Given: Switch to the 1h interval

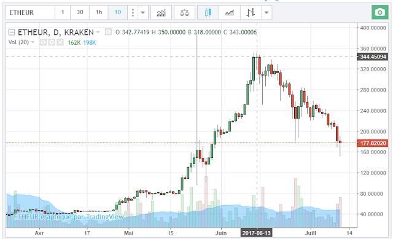Looking at the screenshot, I should point(99,12).
